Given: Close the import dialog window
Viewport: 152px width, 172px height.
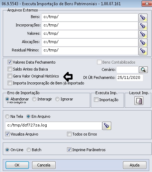Looking at the screenshot, I should [x=147, y=4].
